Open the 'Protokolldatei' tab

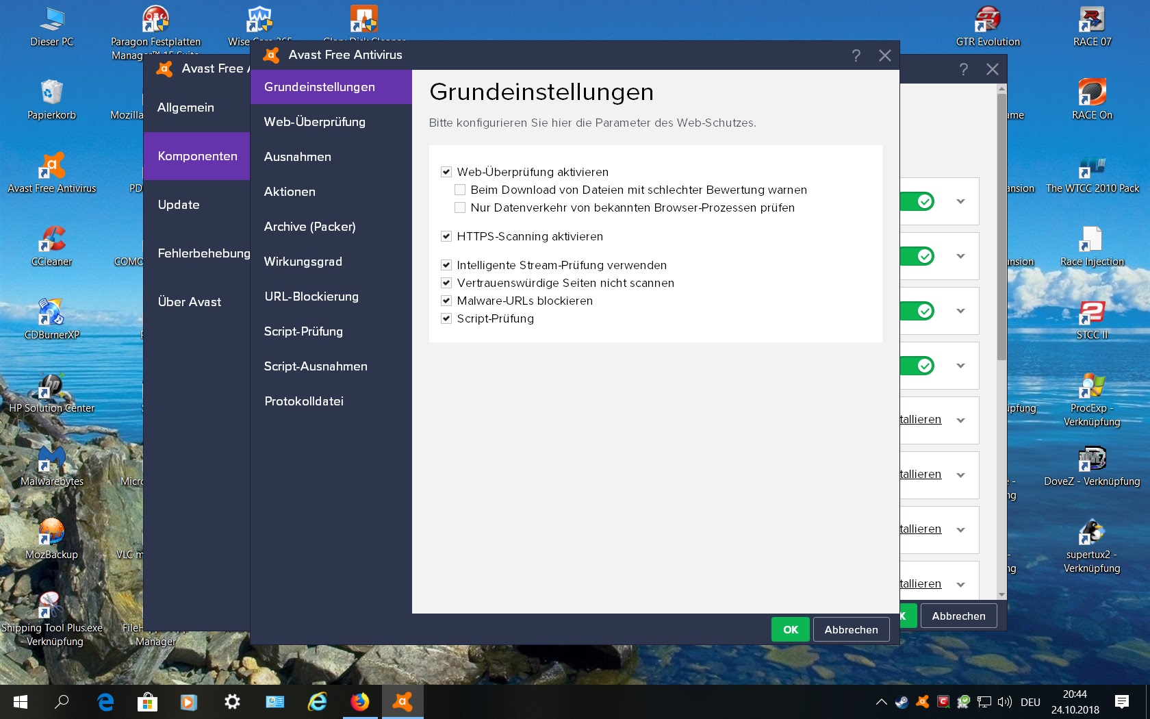click(x=331, y=401)
